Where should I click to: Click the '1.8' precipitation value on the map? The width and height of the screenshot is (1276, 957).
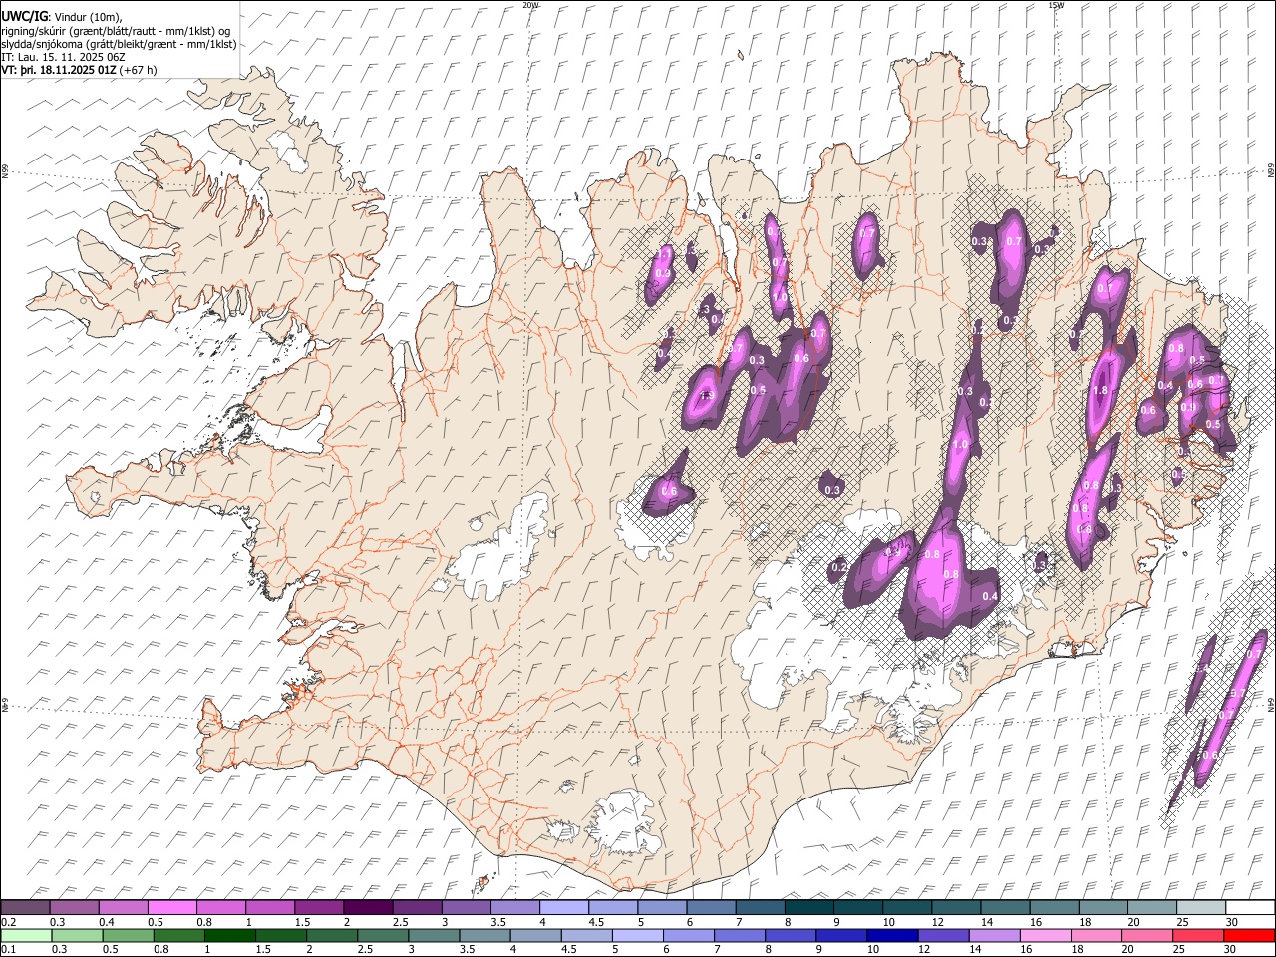coord(1101,391)
